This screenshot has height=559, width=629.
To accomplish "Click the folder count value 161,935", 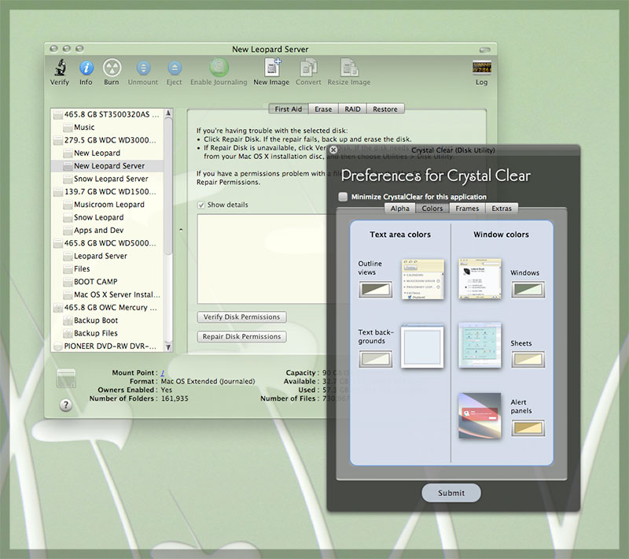I will click(x=175, y=398).
